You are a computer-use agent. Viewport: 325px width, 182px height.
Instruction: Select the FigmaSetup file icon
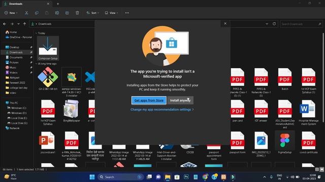[285, 141]
